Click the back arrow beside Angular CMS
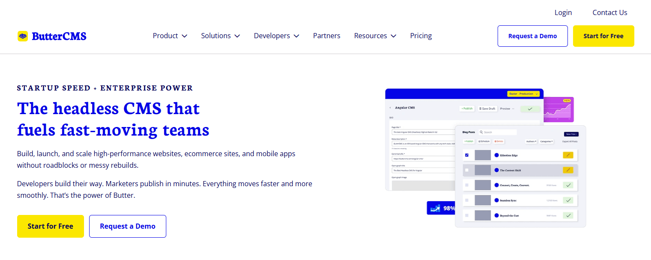Viewport: 651px width, 260px height. [390, 107]
